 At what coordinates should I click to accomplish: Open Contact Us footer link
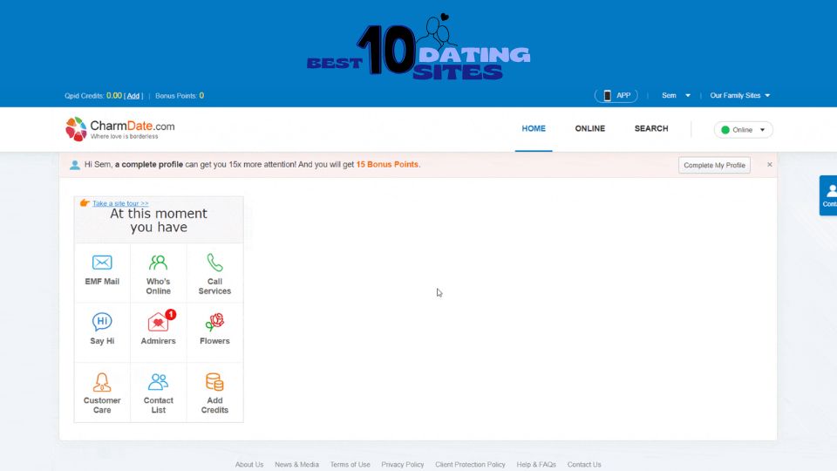pyautogui.click(x=584, y=465)
